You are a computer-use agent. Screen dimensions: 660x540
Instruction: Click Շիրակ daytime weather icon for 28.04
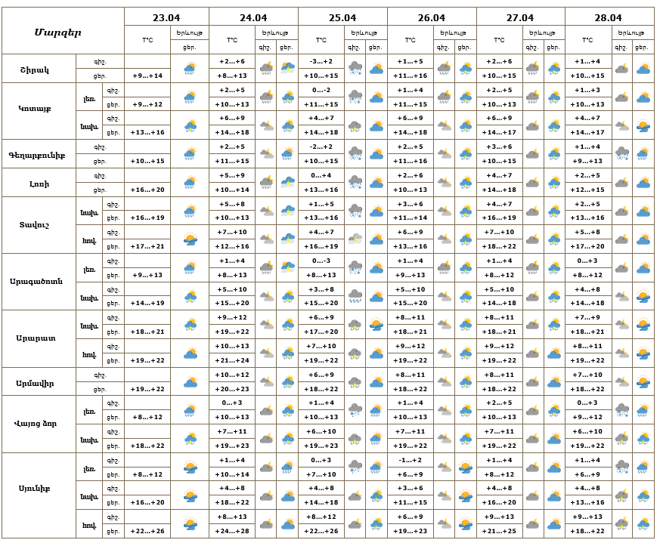click(643, 69)
